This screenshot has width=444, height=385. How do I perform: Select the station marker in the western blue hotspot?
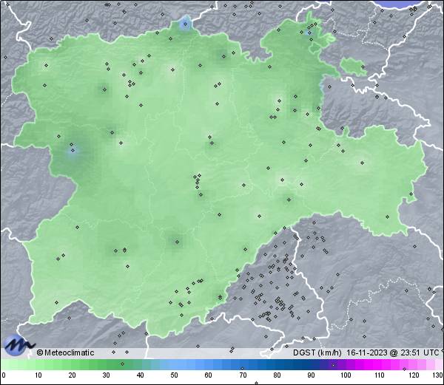pyautogui.click(x=73, y=151)
